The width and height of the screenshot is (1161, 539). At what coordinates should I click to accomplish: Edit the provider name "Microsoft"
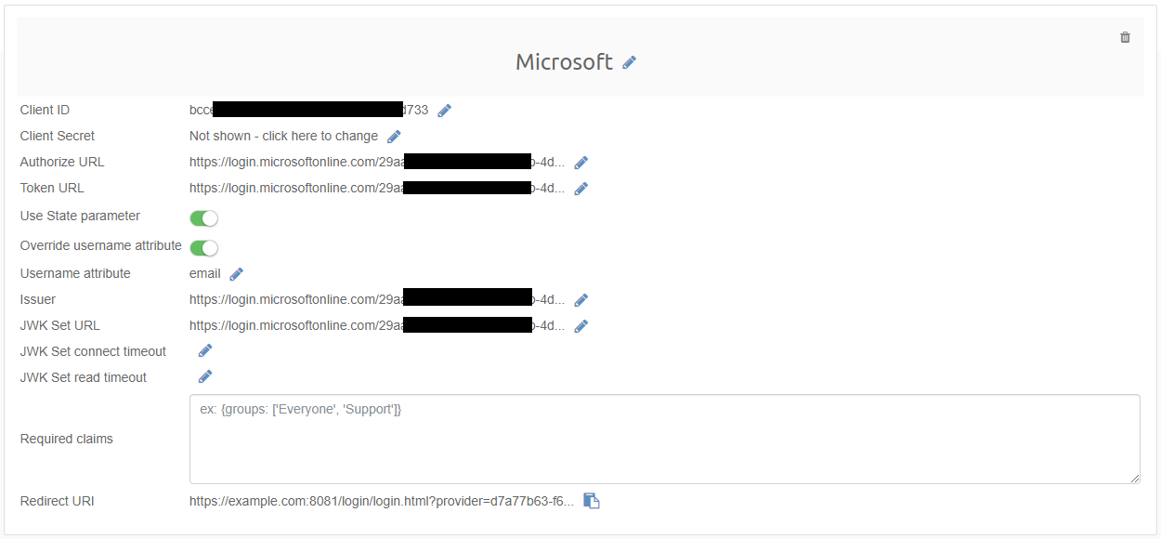[x=630, y=61]
